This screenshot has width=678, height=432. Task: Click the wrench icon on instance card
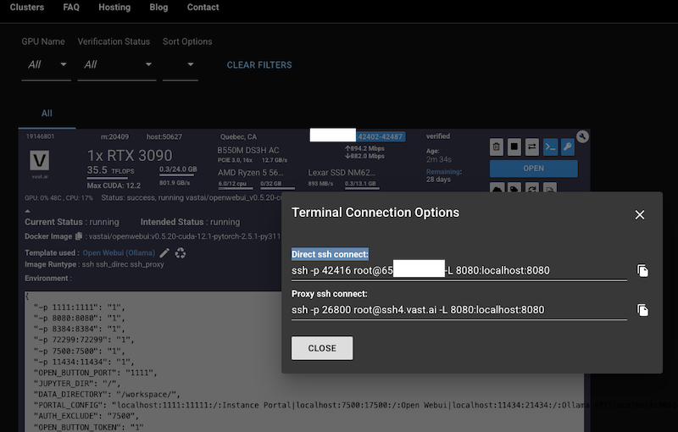pos(582,136)
